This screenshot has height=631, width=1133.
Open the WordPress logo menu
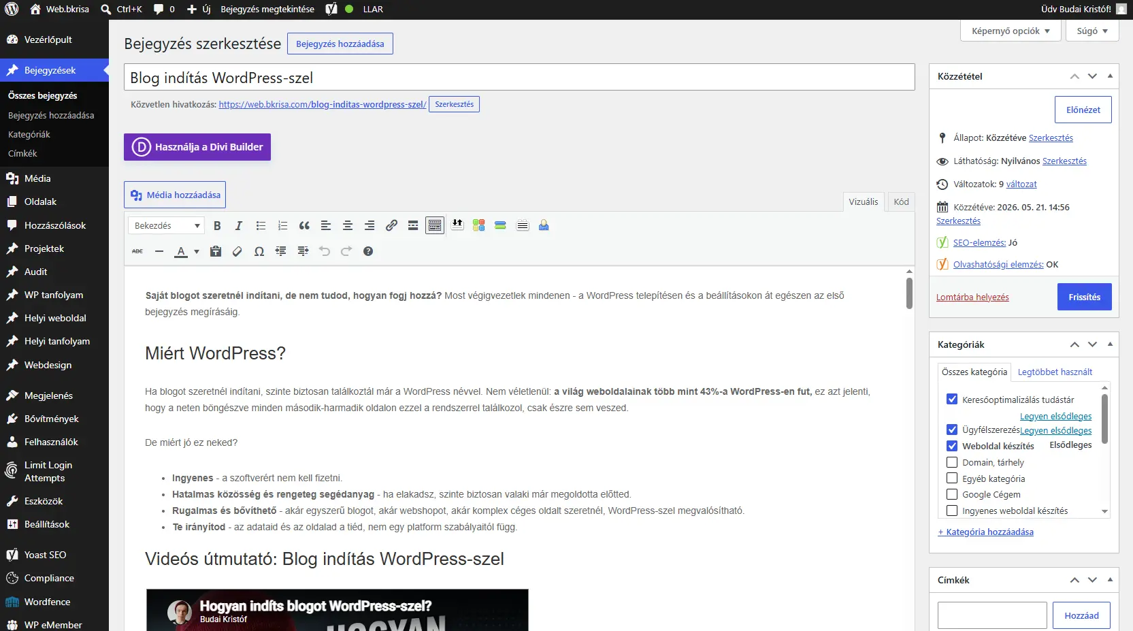coord(12,10)
